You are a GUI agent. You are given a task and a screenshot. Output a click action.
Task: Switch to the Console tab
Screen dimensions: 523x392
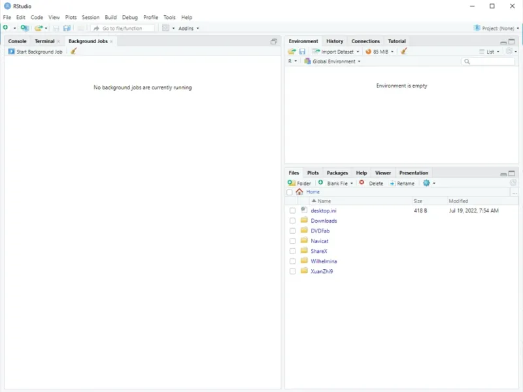[x=18, y=41]
